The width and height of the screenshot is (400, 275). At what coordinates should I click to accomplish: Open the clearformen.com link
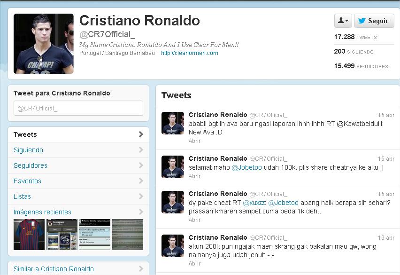tap(190, 53)
